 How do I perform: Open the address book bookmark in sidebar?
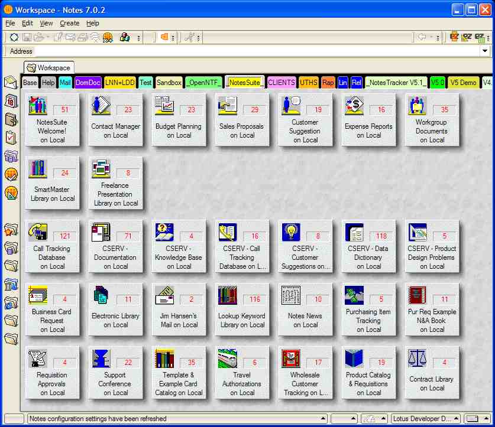11,119
